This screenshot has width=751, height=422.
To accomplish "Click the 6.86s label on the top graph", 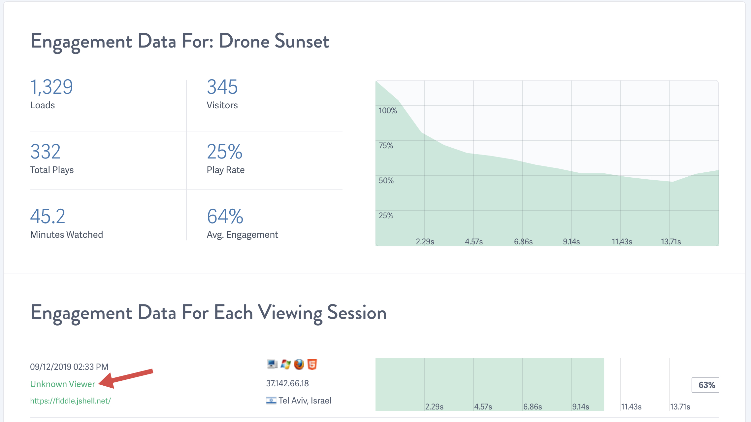I will pyautogui.click(x=523, y=242).
